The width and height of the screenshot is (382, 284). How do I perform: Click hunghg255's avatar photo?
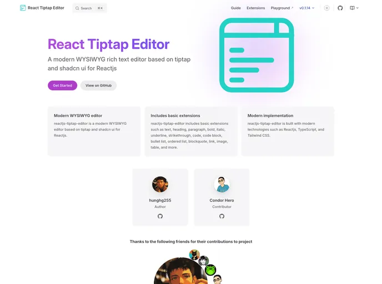click(160, 184)
